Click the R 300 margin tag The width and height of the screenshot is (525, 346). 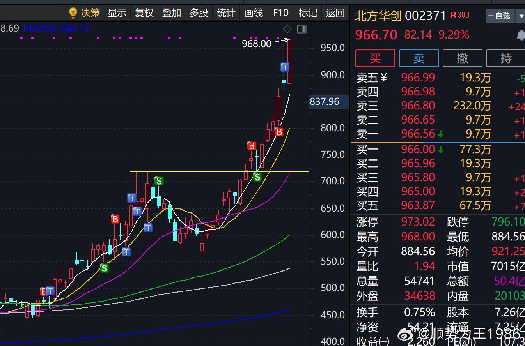460,15
